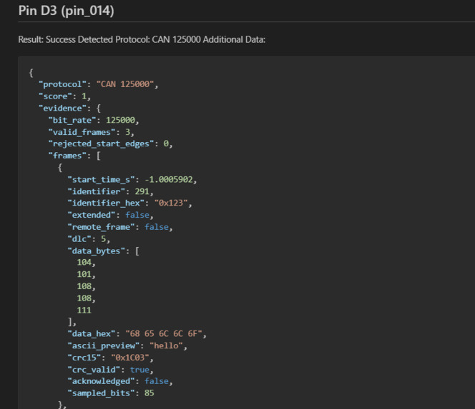
Task: Click the "data_bytes": [ line
Action: 103,251
